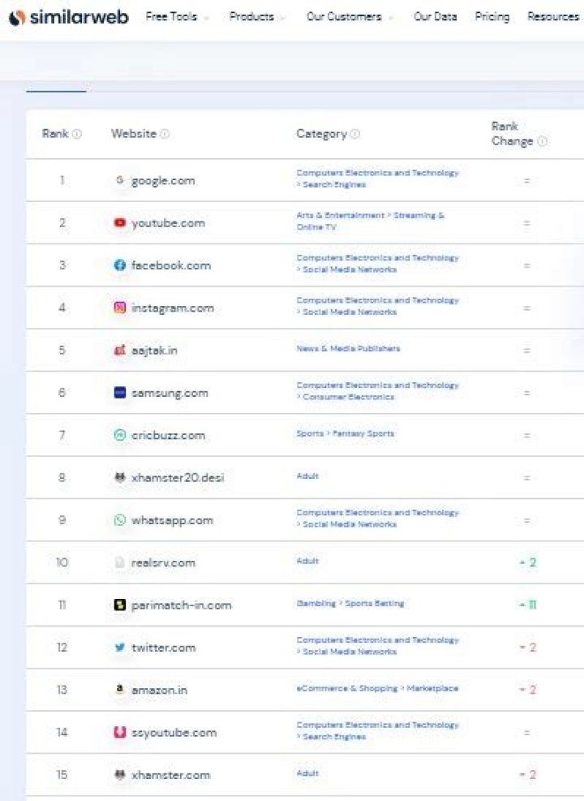Open the samsung.com website link
The width and height of the screenshot is (584, 801).
170,393
